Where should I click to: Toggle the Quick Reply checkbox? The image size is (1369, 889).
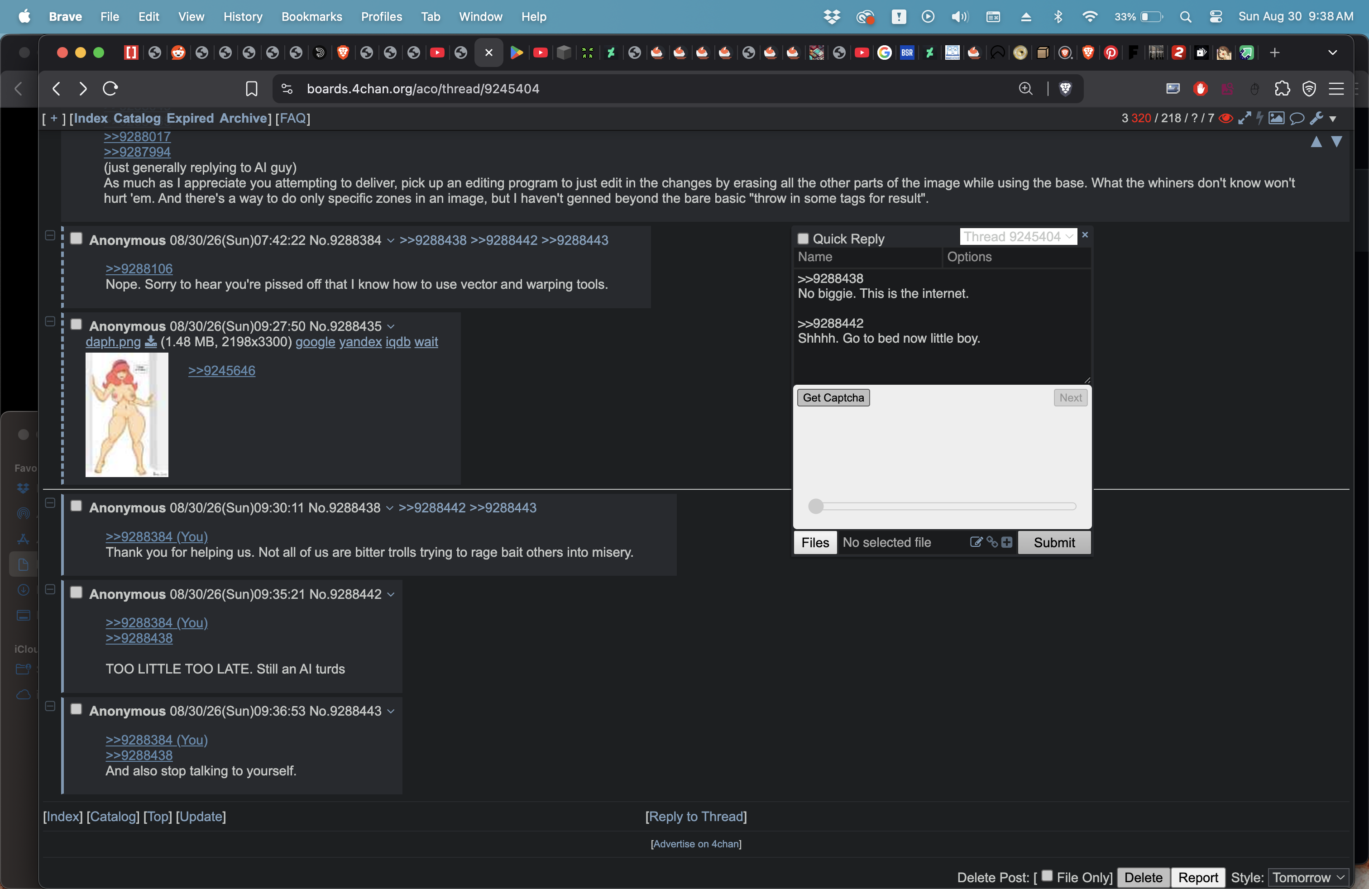pyautogui.click(x=803, y=239)
